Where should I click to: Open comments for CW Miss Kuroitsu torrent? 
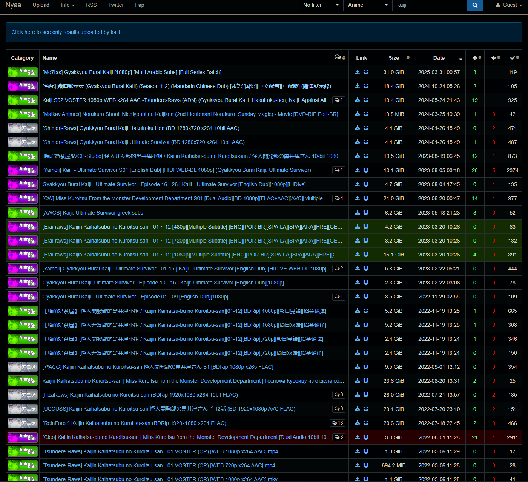point(339,198)
